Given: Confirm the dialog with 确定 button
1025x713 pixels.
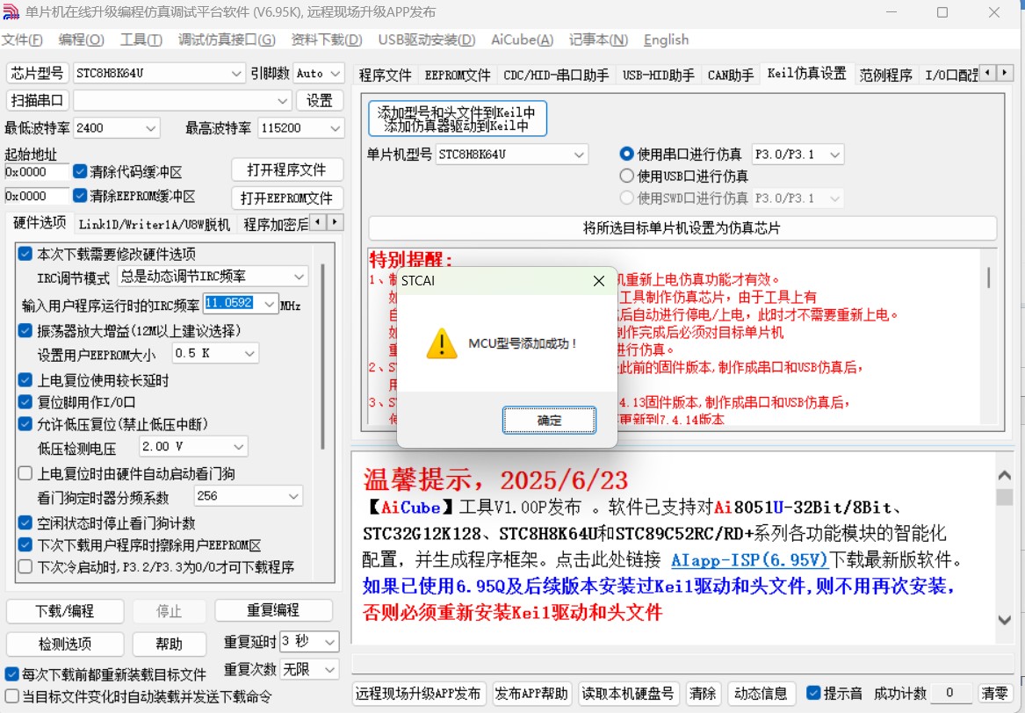Looking at the screenshot, I should tap(549, 421).
